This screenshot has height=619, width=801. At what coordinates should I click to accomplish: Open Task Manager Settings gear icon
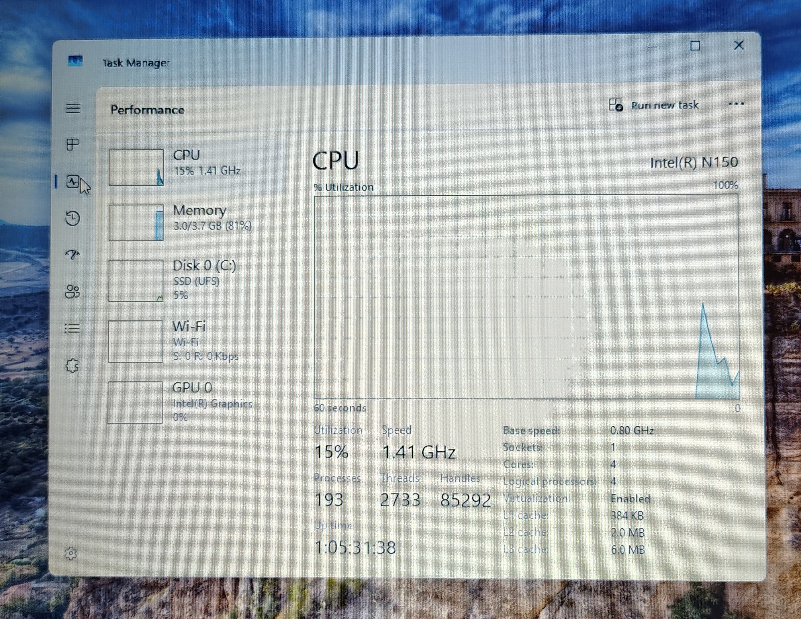(71, 553)
